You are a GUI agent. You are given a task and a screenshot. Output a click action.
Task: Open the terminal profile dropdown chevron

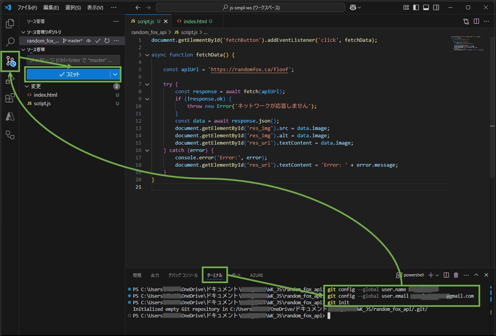tap(437, 275)
